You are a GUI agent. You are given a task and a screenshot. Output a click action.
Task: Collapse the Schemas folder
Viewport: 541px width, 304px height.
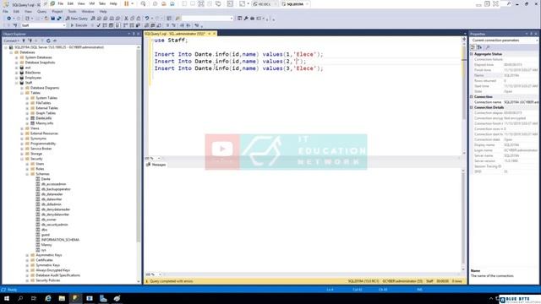pos(27,174)
